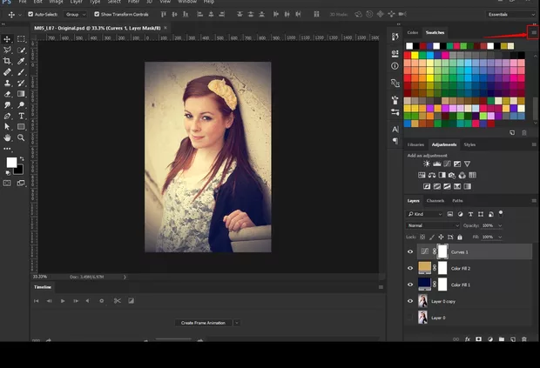
Task: Select the Crop tool
Action: click(8, 61)
